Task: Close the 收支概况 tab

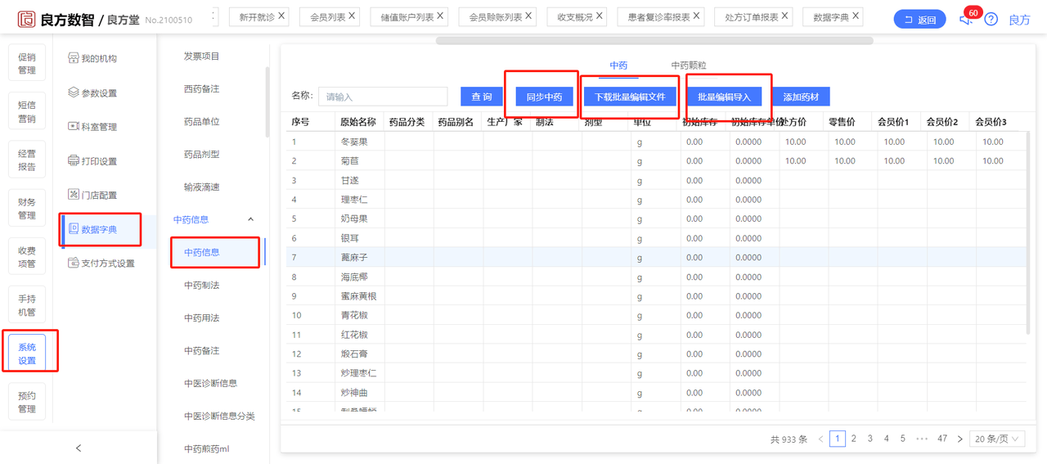Action: [x=600, y=16]
